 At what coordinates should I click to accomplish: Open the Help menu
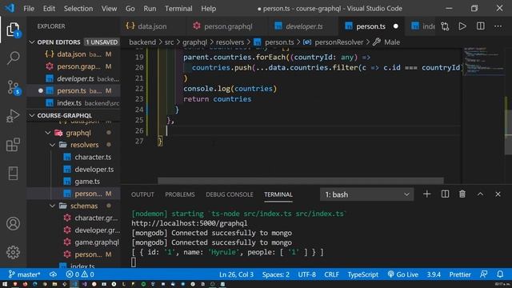pos(208,9)
